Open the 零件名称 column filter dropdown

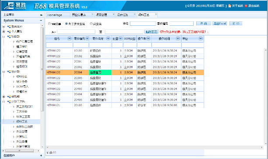[108, 38]
